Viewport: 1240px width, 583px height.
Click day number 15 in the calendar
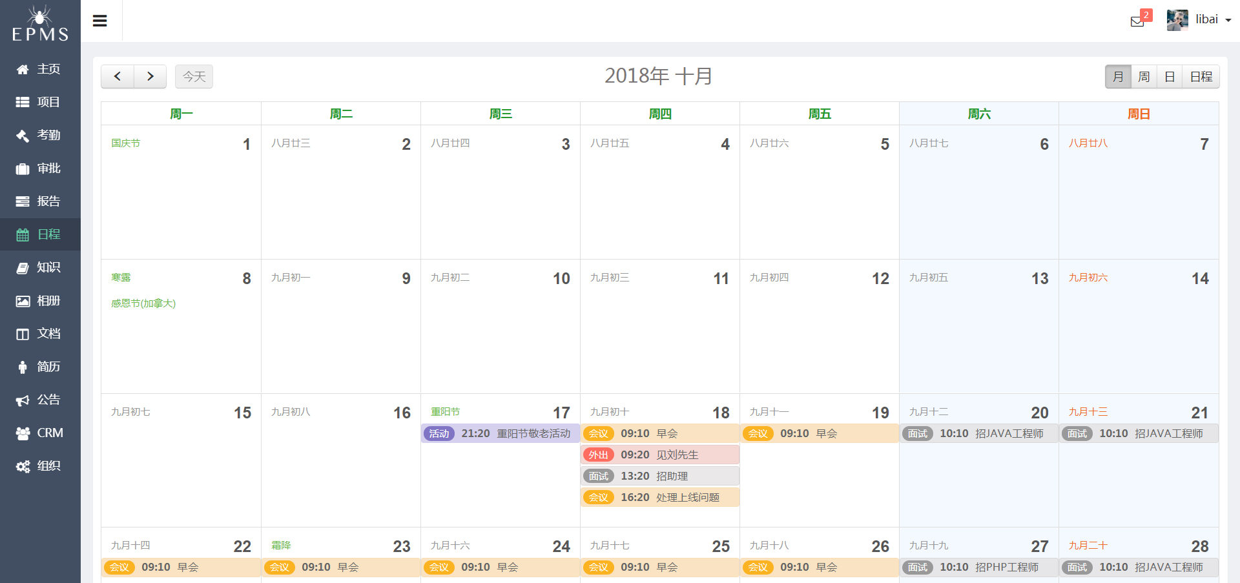pyautogui.click(x=242, y=413)
